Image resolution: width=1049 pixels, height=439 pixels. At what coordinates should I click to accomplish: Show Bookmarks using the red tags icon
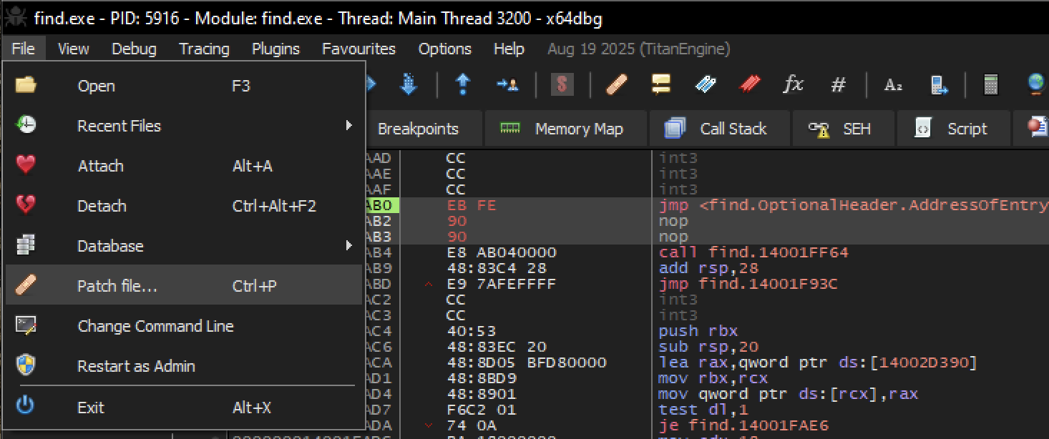[749, 85]
